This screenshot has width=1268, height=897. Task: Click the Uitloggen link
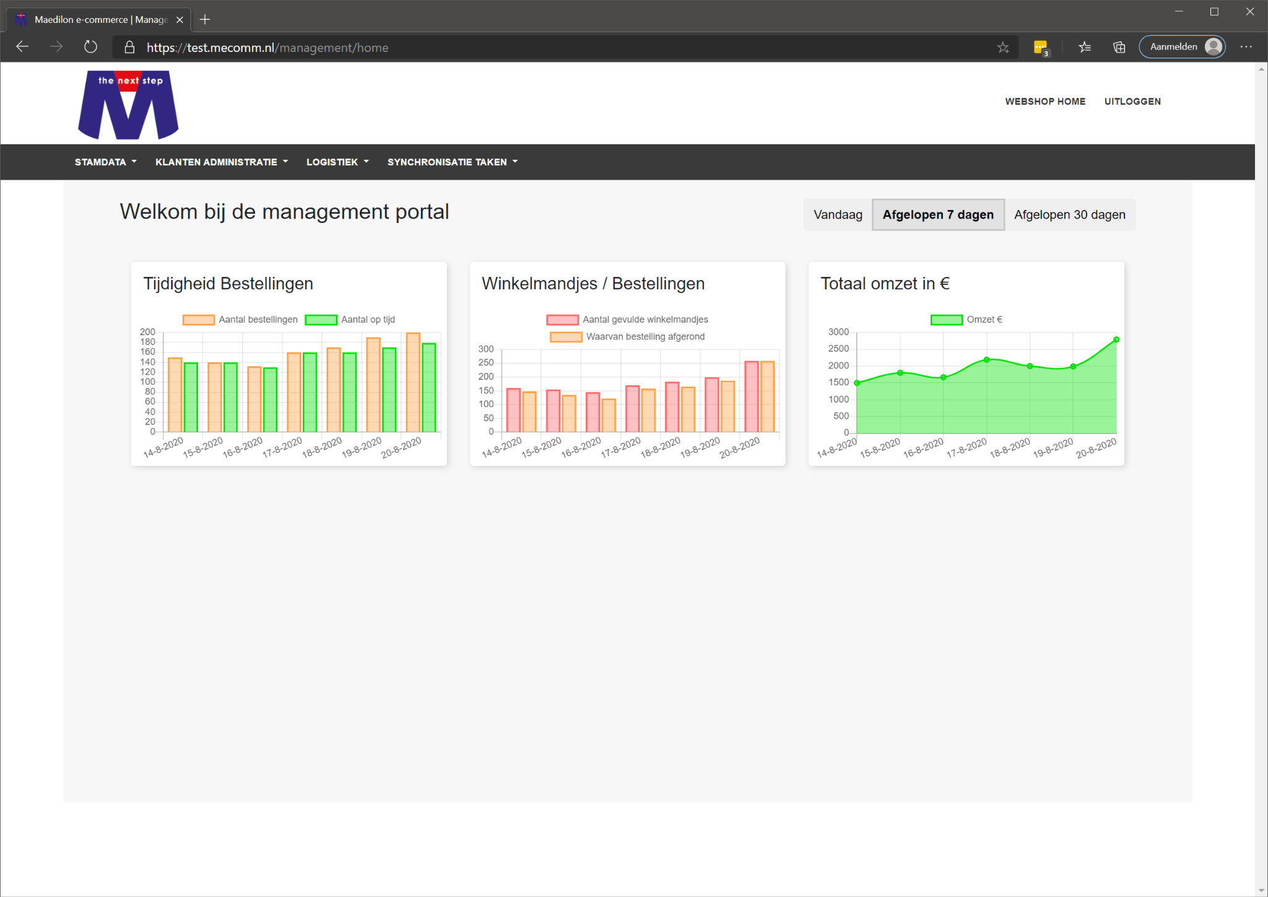tap(1132, 102)
